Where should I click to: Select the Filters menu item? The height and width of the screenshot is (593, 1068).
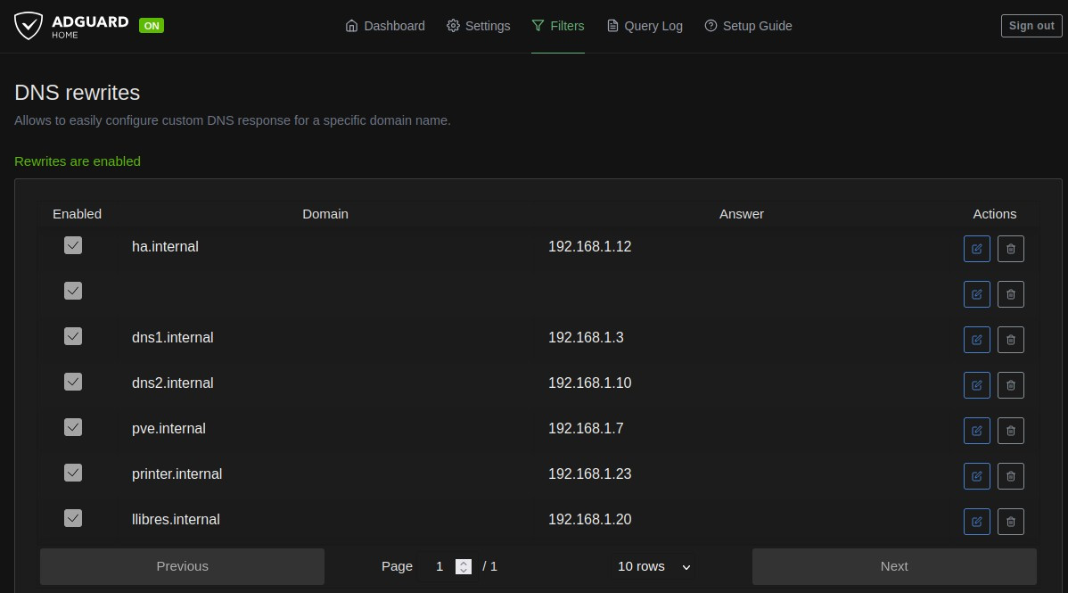click(x=558, y=26)
